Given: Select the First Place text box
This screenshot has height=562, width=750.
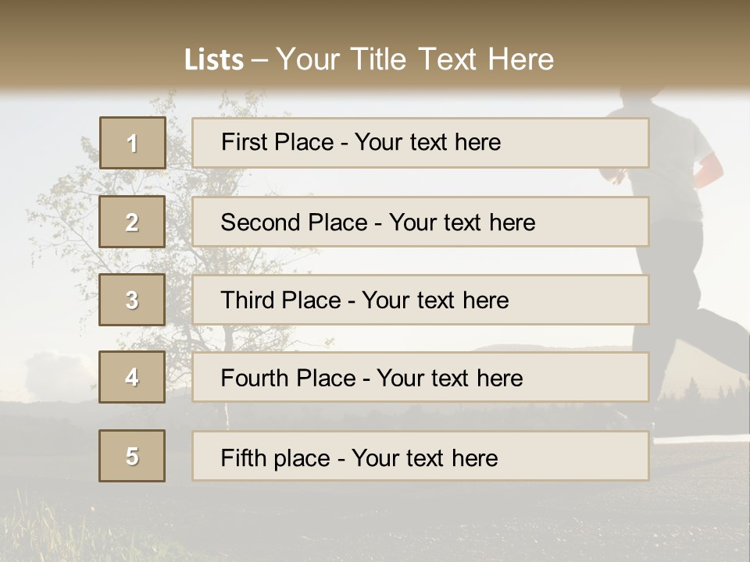Looking at the screenshot, I should click(420, 143).
